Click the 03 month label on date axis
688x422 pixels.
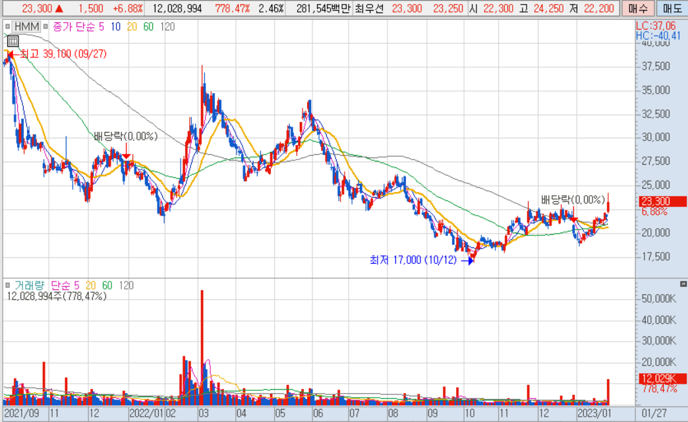(x=204, y=413)
